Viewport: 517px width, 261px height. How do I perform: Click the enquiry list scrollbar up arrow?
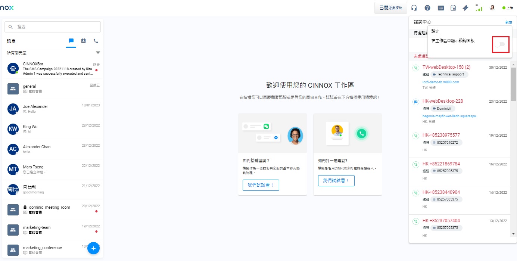[513, 65]
